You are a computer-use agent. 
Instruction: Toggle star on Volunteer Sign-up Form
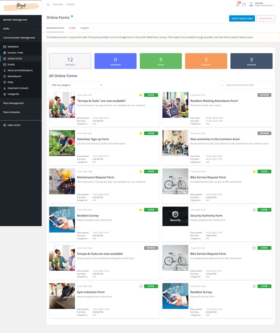(141, 133)
